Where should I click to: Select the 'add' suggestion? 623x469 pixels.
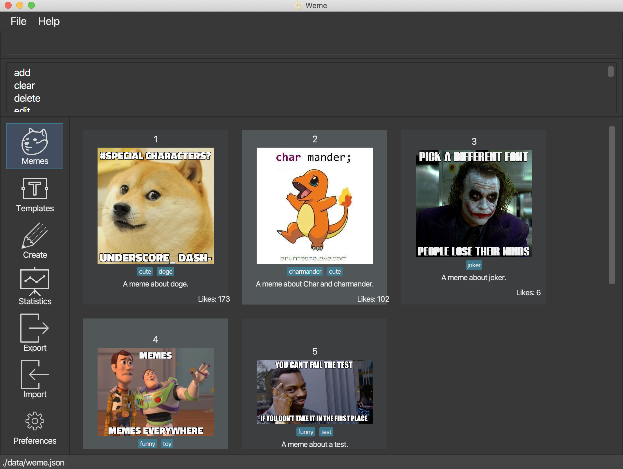22,73
